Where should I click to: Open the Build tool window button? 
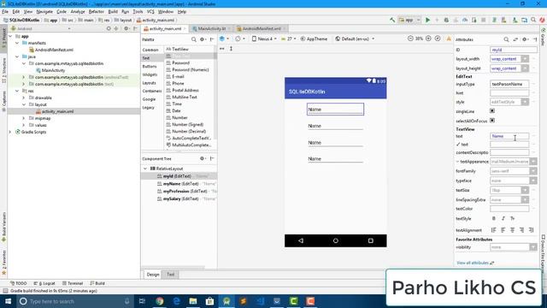click(x=97, y=283)
